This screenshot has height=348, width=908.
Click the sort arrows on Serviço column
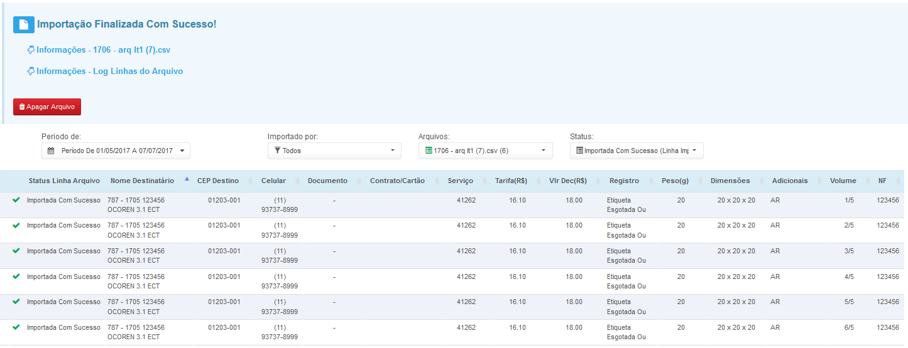486,181
